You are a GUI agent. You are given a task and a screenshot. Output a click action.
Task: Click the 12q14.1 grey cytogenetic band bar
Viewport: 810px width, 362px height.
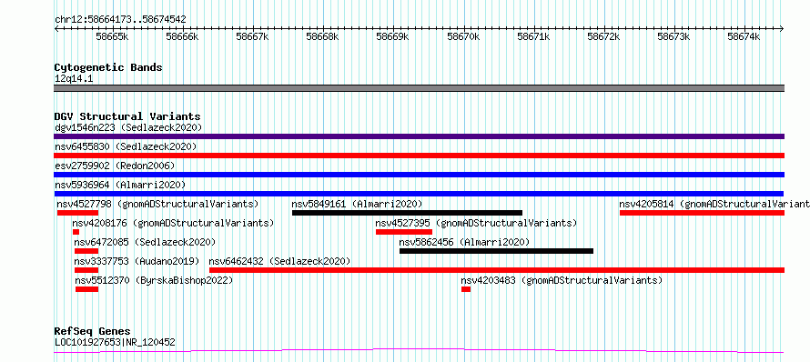coord(419,88)
